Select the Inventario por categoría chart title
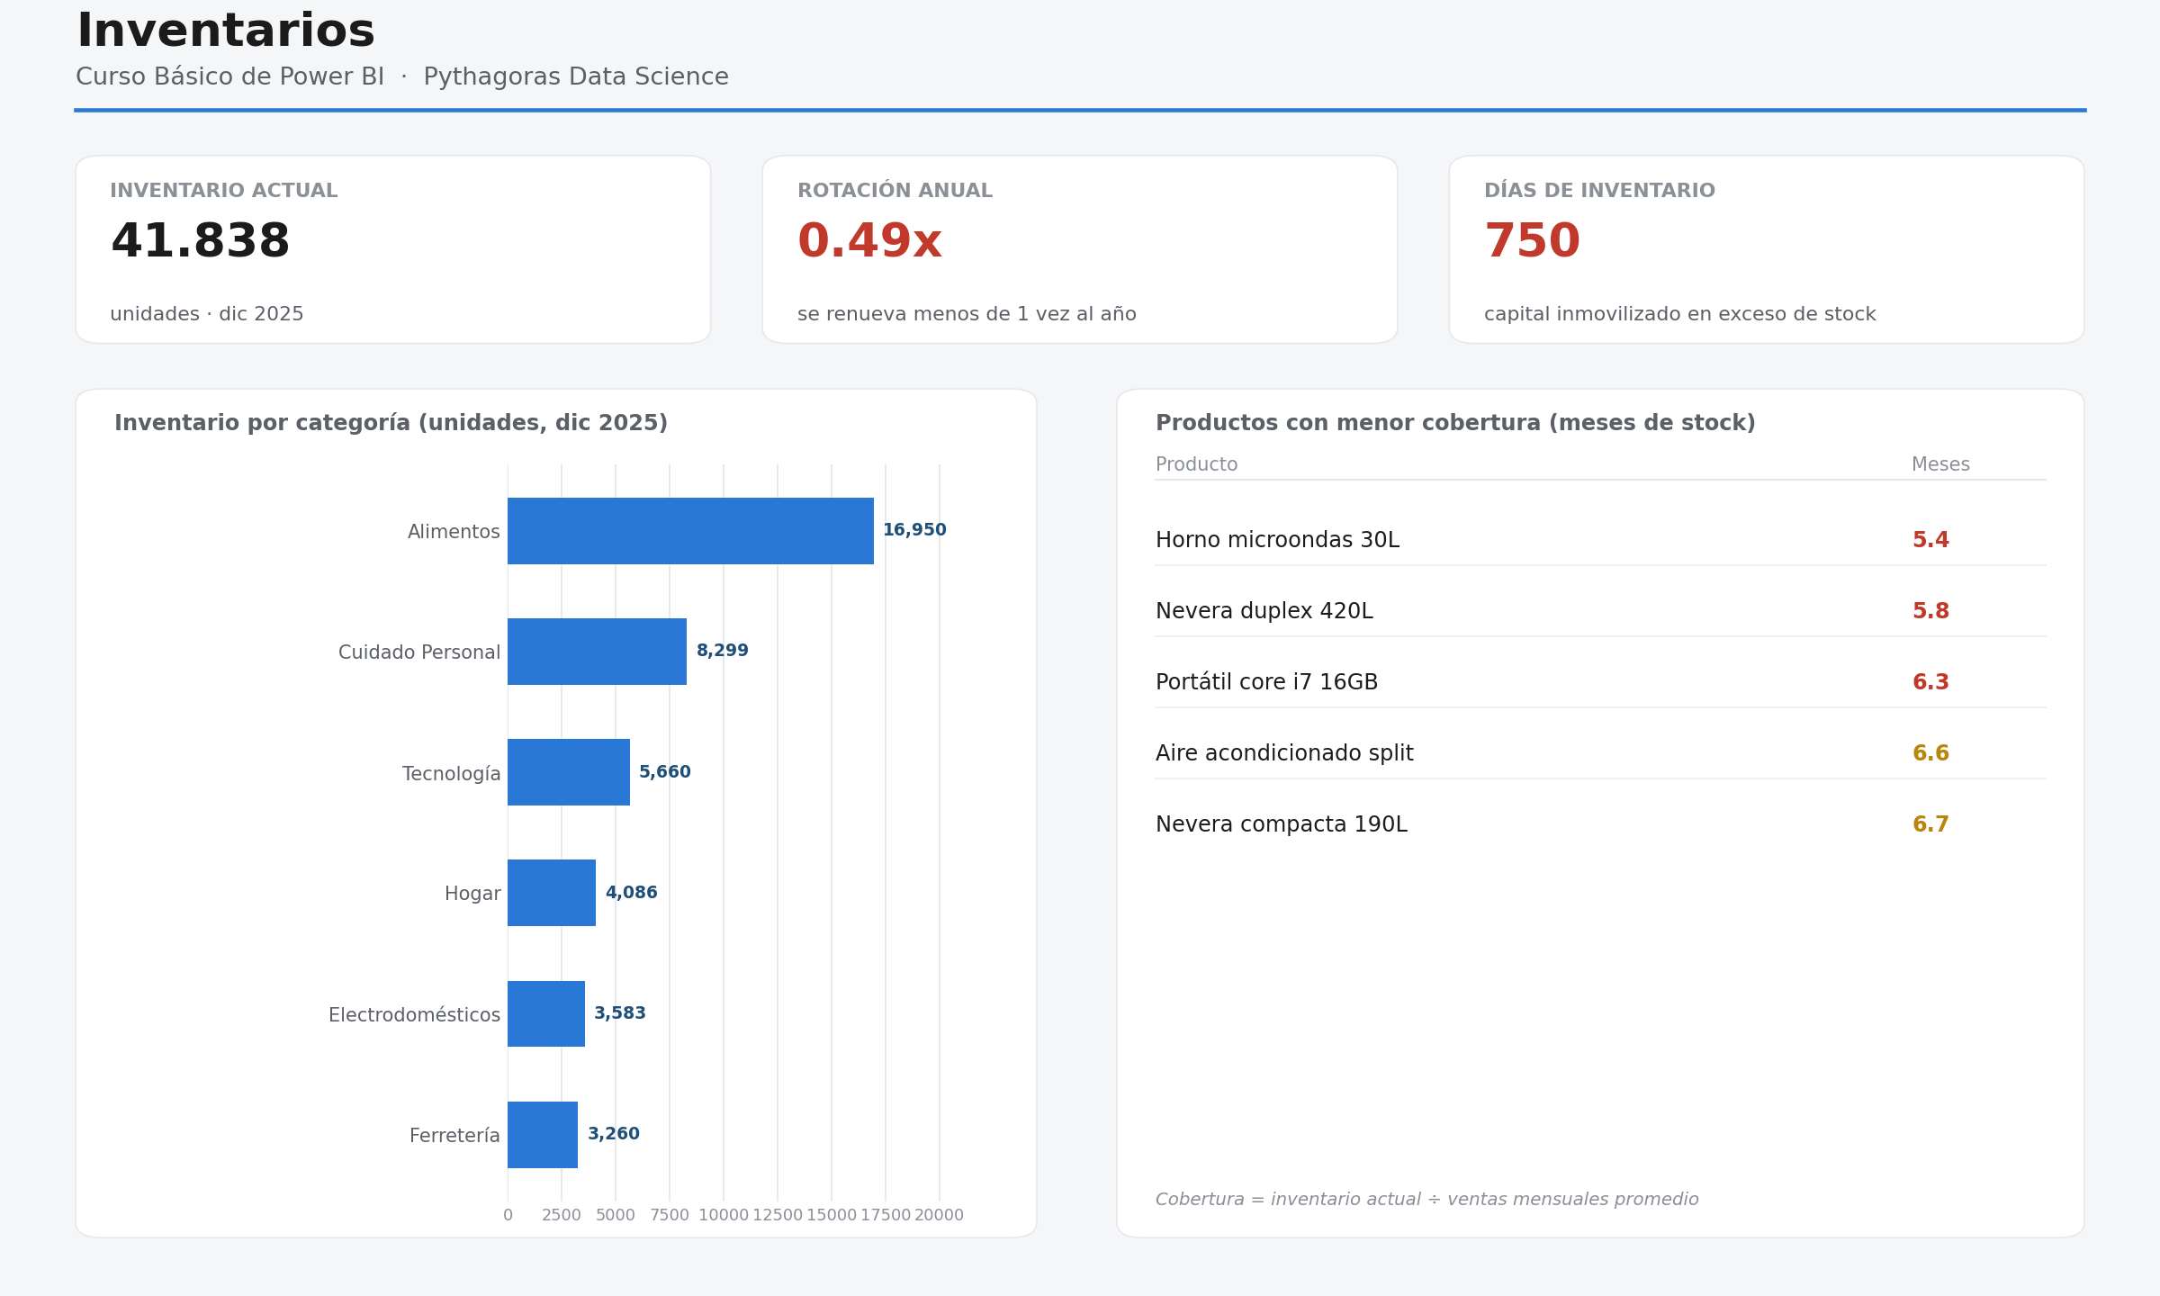 coord(391,423)
